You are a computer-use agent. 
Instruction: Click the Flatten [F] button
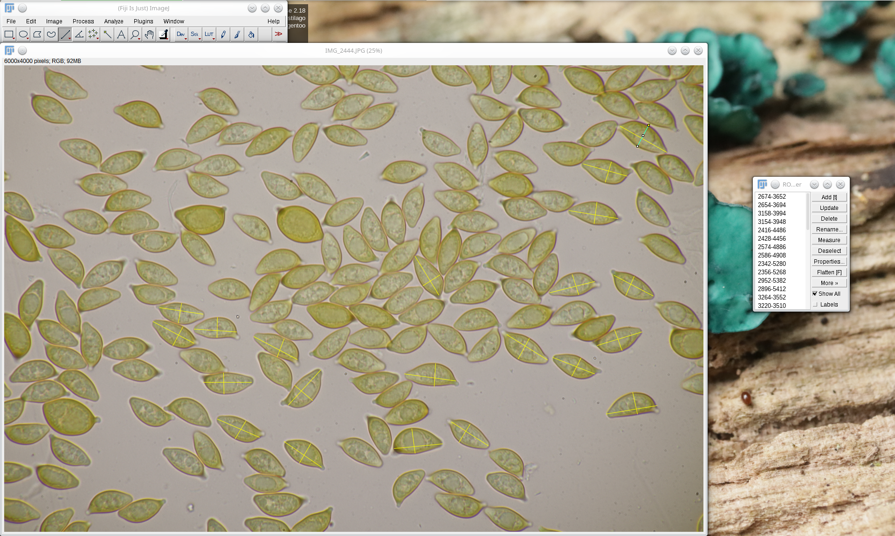coord(829,272)
